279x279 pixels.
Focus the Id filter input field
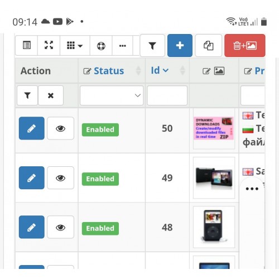[x=167, y=95]
